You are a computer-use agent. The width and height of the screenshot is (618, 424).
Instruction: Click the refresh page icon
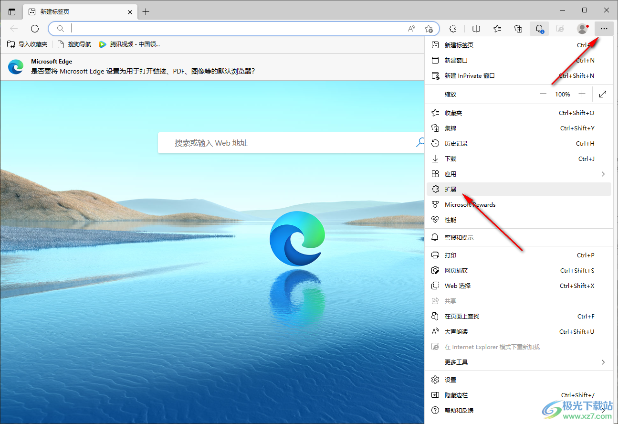(x=35, y=29)
